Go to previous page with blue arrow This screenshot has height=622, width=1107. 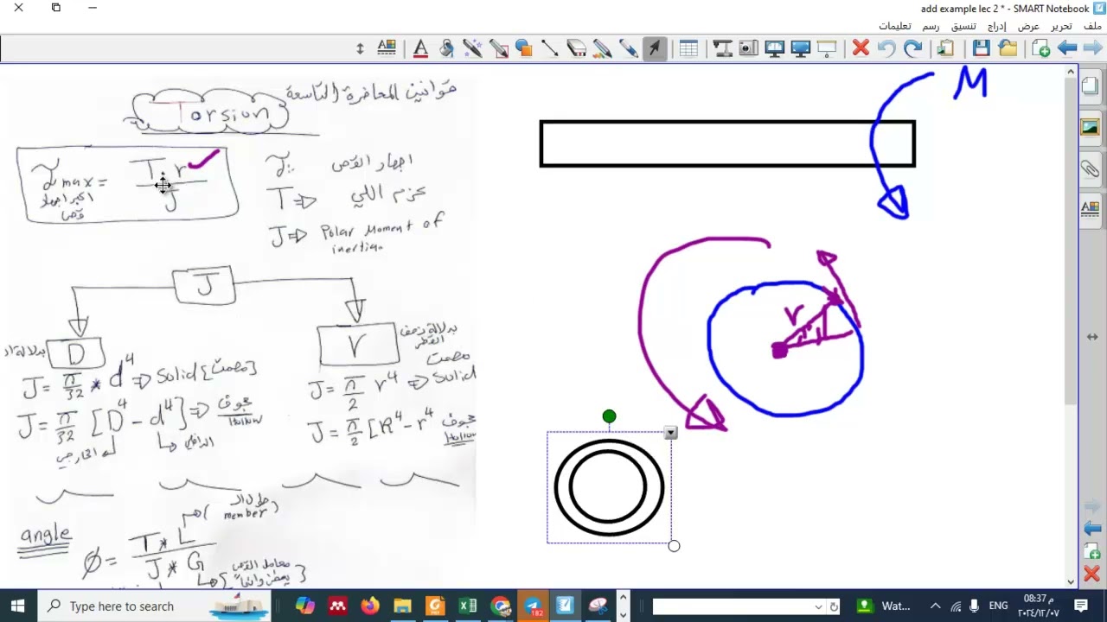pyautogui.click(x=1067, y=49)
